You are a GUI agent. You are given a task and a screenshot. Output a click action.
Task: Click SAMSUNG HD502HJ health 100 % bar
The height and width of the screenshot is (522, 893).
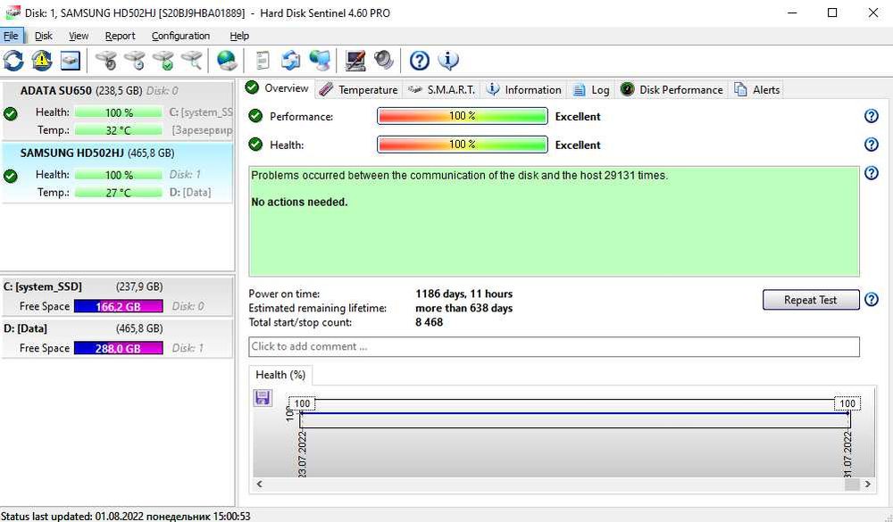point(119,175)
